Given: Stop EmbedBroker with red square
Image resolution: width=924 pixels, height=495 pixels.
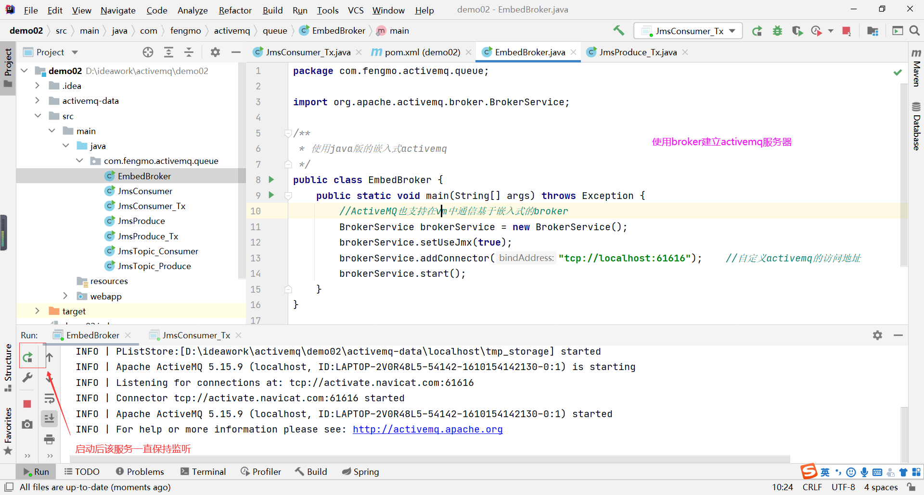Looking at the screenshot, I should [27, 404].
